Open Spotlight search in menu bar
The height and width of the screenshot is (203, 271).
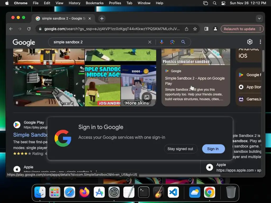[x=214, y=3]
